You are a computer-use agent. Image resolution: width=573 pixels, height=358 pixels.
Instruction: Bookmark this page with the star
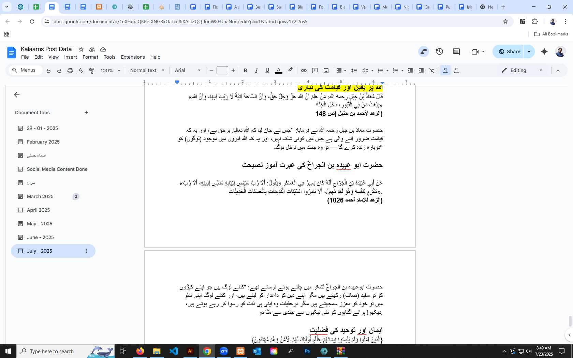pos(505,21)
